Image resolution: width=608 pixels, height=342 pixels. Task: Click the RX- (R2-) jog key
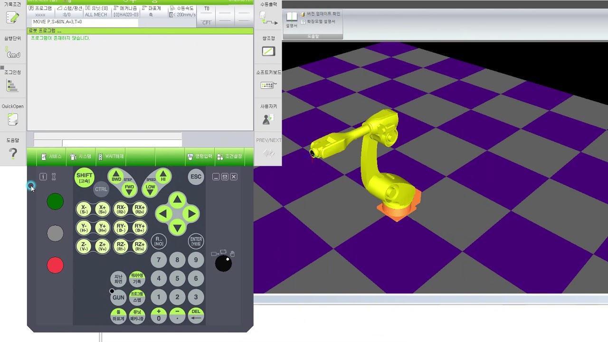click(x=121, y=209)
